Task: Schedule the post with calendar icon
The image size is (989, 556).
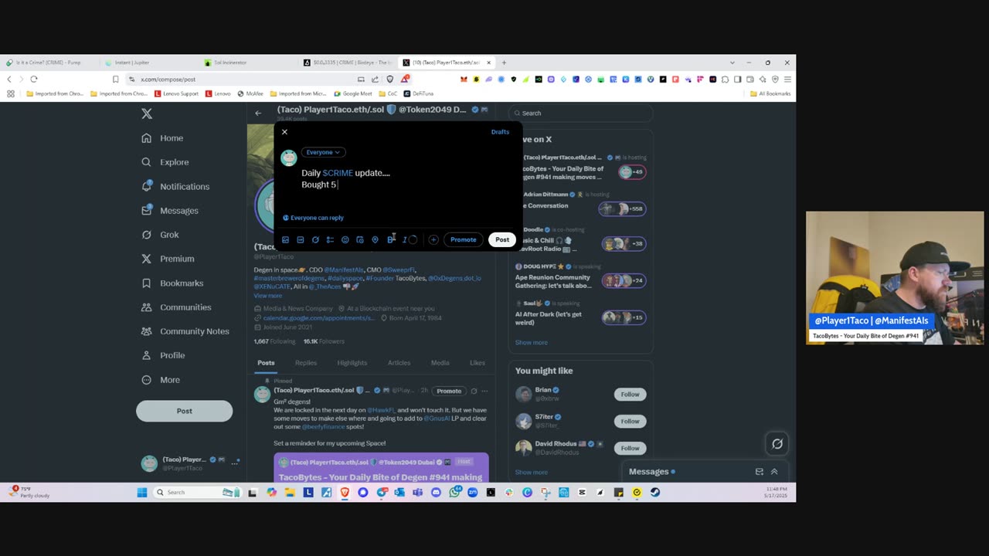Action: [360, 239]
